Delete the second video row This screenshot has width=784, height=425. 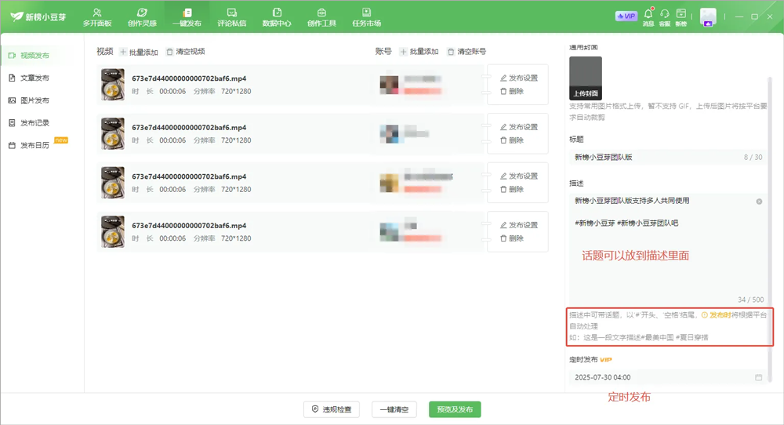[512, 140]
